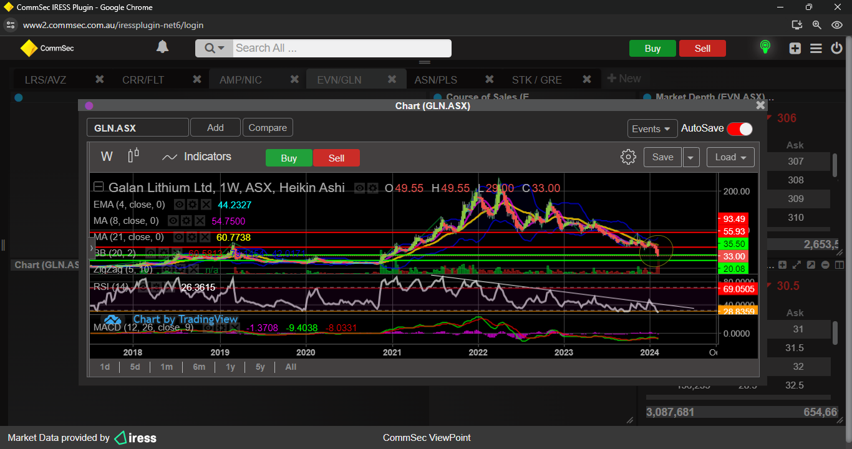Click the chart toolbar Buy button

point(289,158)
